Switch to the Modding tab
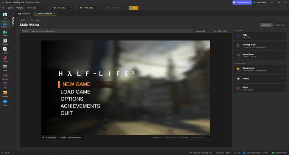This screenshot has width=289, height=155. tap(24, 14)
